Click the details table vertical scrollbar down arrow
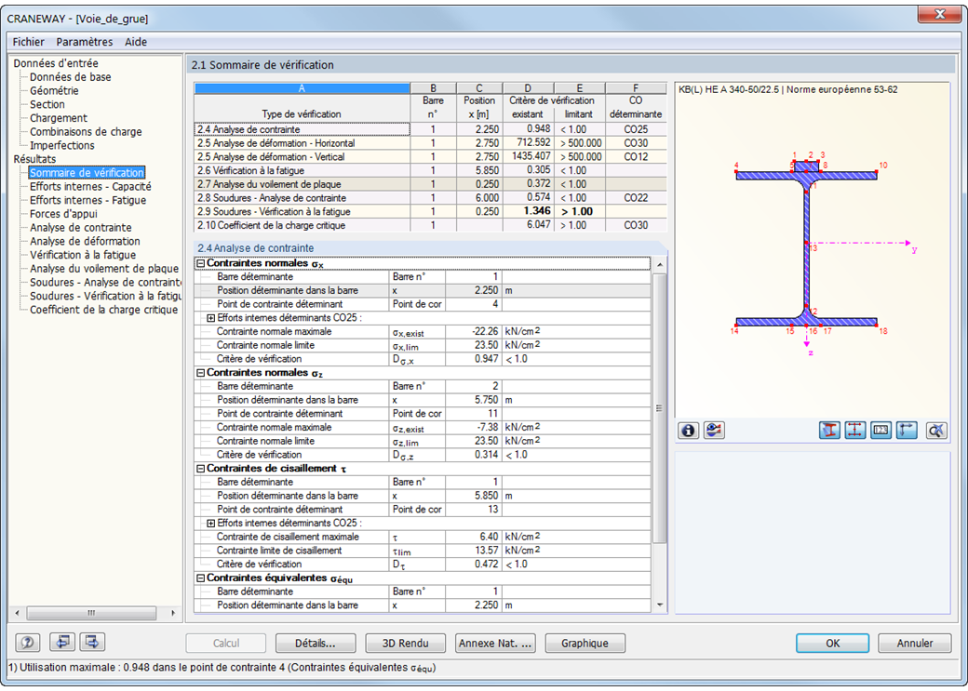The image size is (968, 691). point(661,605)
